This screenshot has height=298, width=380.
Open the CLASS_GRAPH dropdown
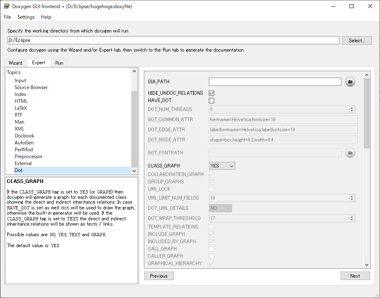click(222, 166)
